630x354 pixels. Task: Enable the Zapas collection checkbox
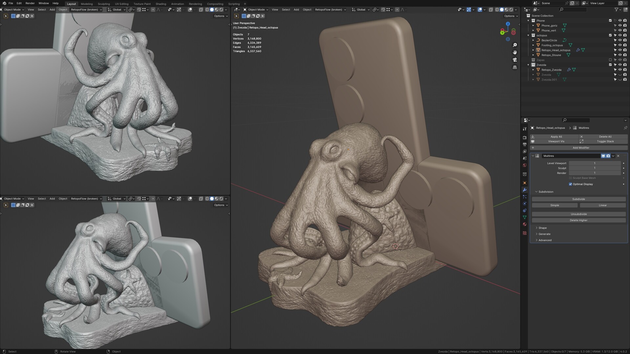(x=610, y=60)
